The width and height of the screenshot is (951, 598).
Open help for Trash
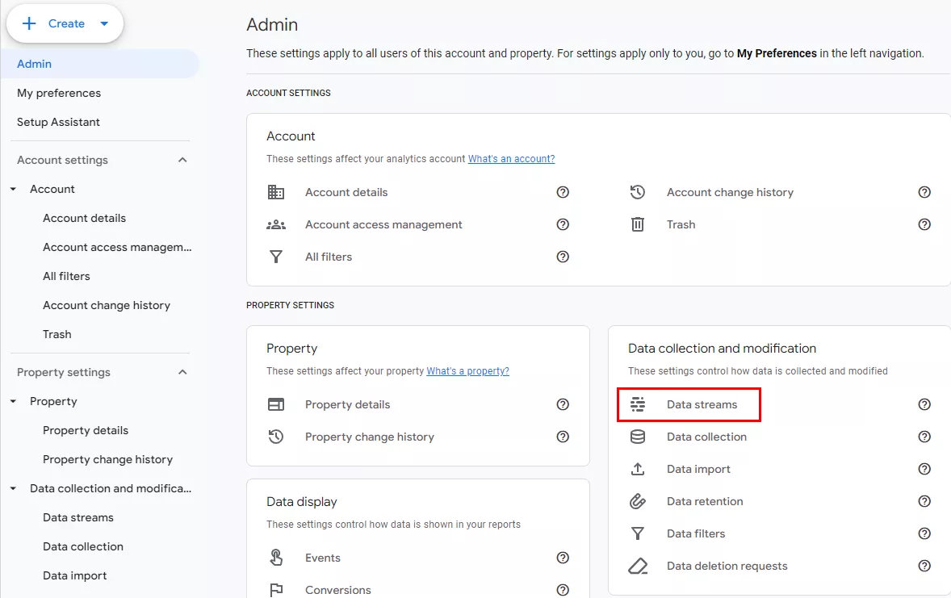click(924, 224)
